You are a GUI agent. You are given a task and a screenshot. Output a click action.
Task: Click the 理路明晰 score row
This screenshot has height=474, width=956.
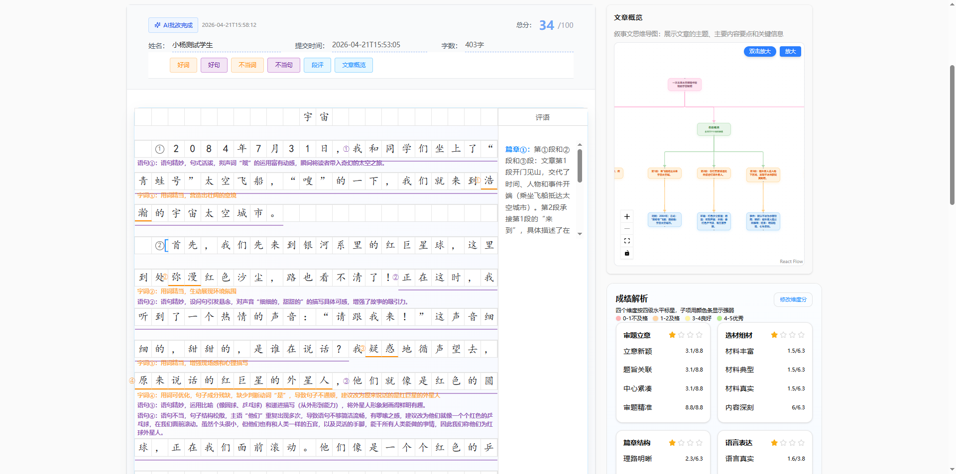[663, 459]
